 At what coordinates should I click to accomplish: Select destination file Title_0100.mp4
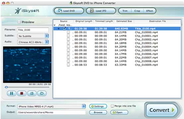tap(145, 29)
